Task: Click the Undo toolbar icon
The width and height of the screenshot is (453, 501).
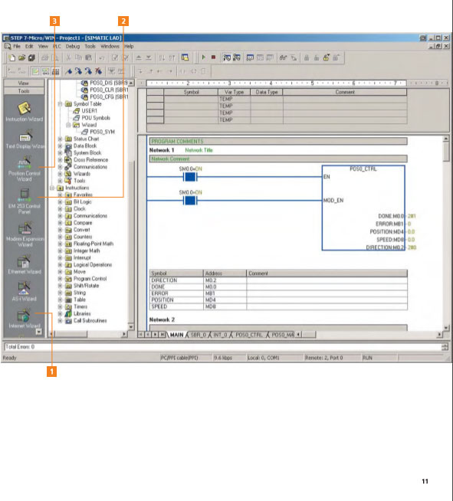Action: tap(101, 57)
